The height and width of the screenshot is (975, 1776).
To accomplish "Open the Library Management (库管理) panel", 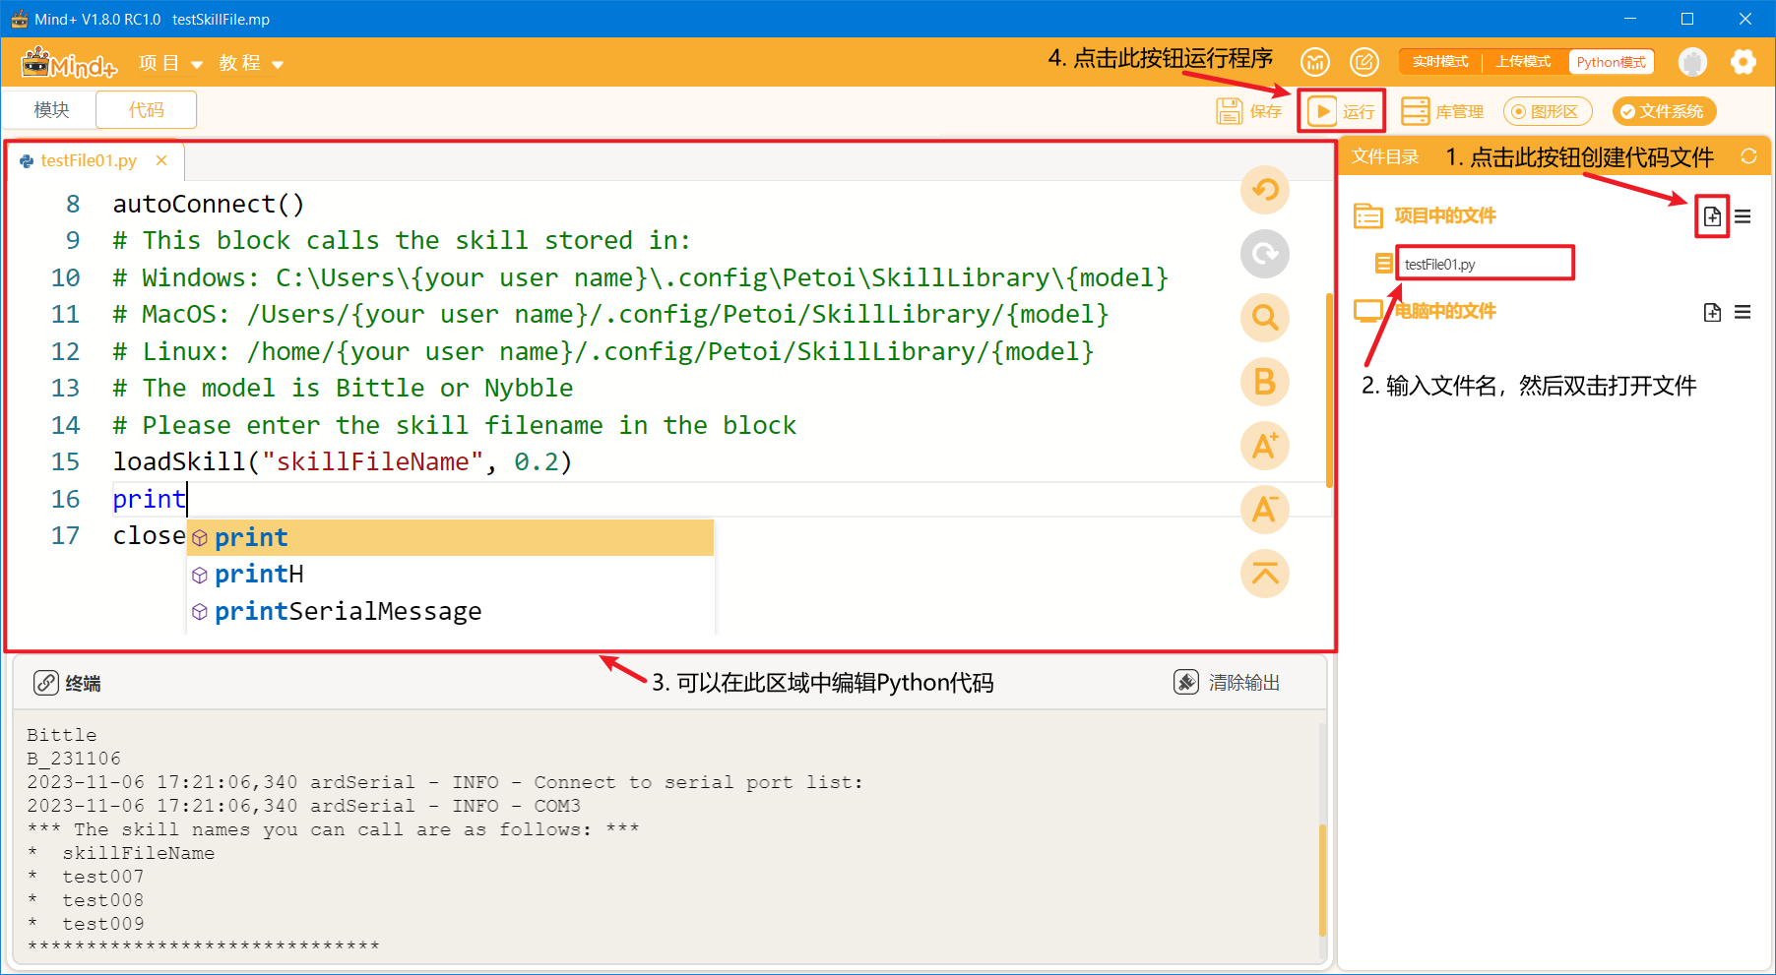I will click(x=1442, y=111).
